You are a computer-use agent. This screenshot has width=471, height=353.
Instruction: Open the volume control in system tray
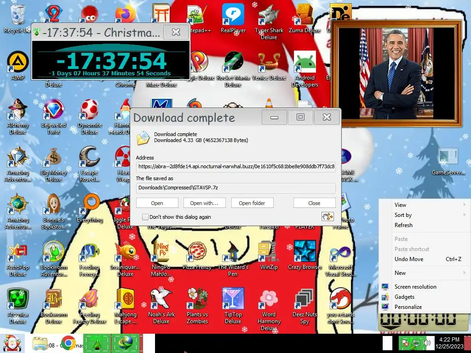427,342
